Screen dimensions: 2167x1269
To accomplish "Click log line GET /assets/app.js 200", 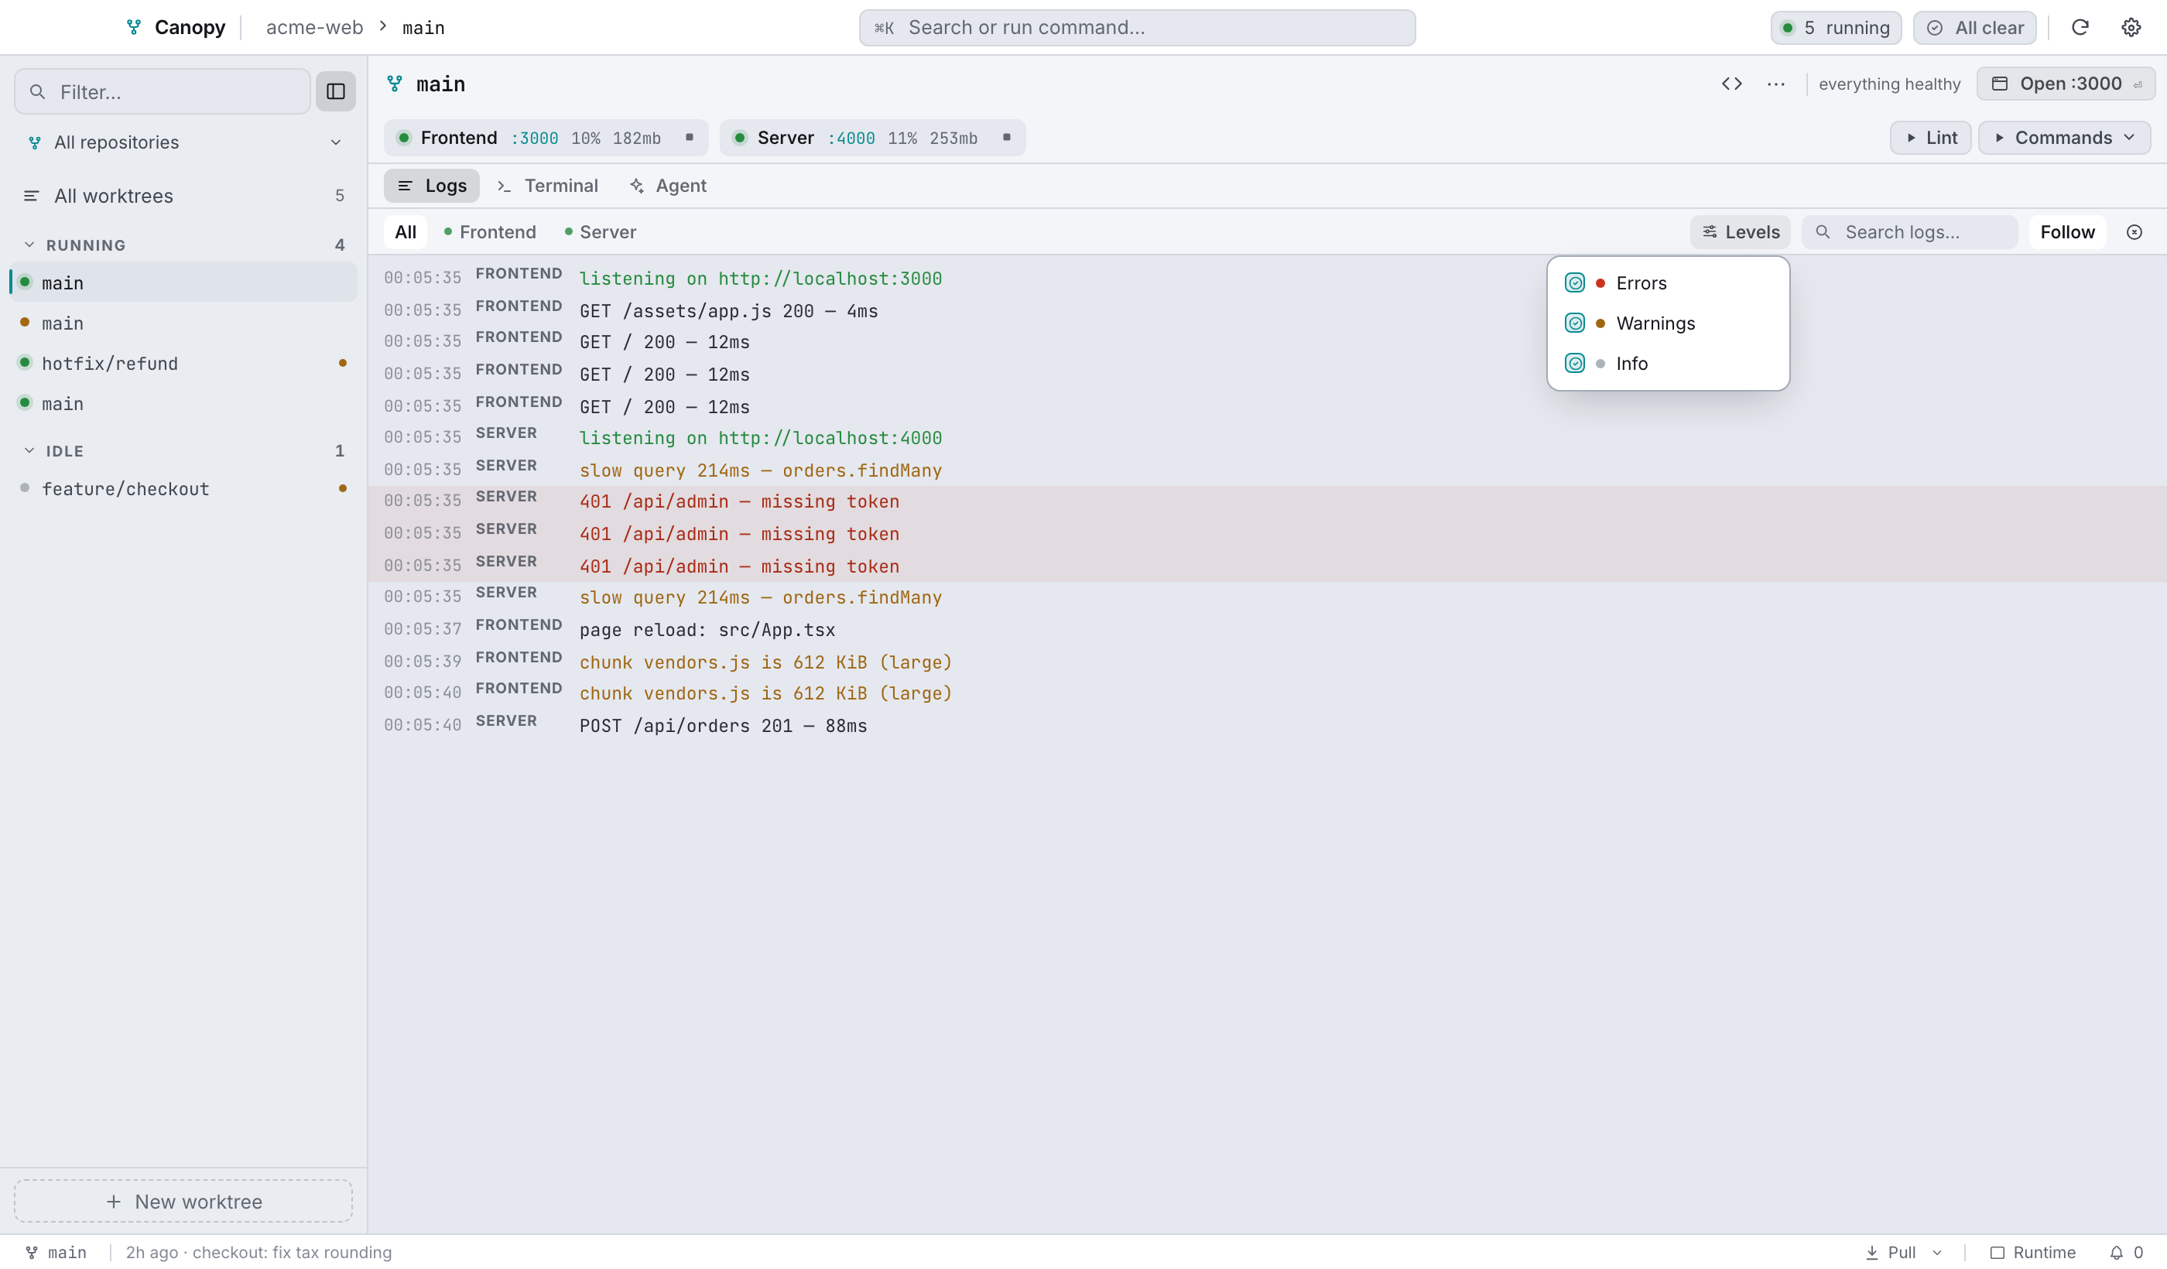I will [728, 311].
